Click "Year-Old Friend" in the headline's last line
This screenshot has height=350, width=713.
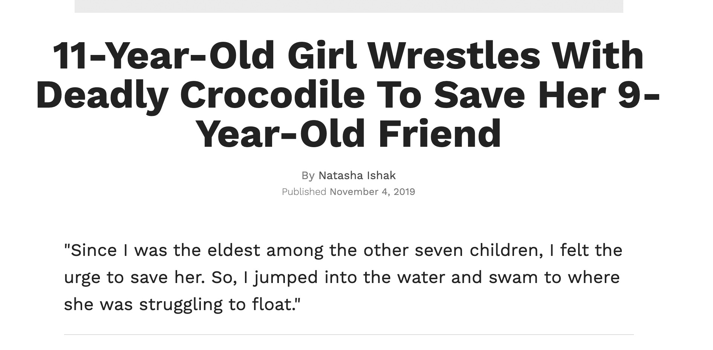(x=349, y=134)
